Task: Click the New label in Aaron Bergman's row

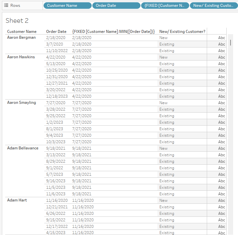Action: (164, 38)
